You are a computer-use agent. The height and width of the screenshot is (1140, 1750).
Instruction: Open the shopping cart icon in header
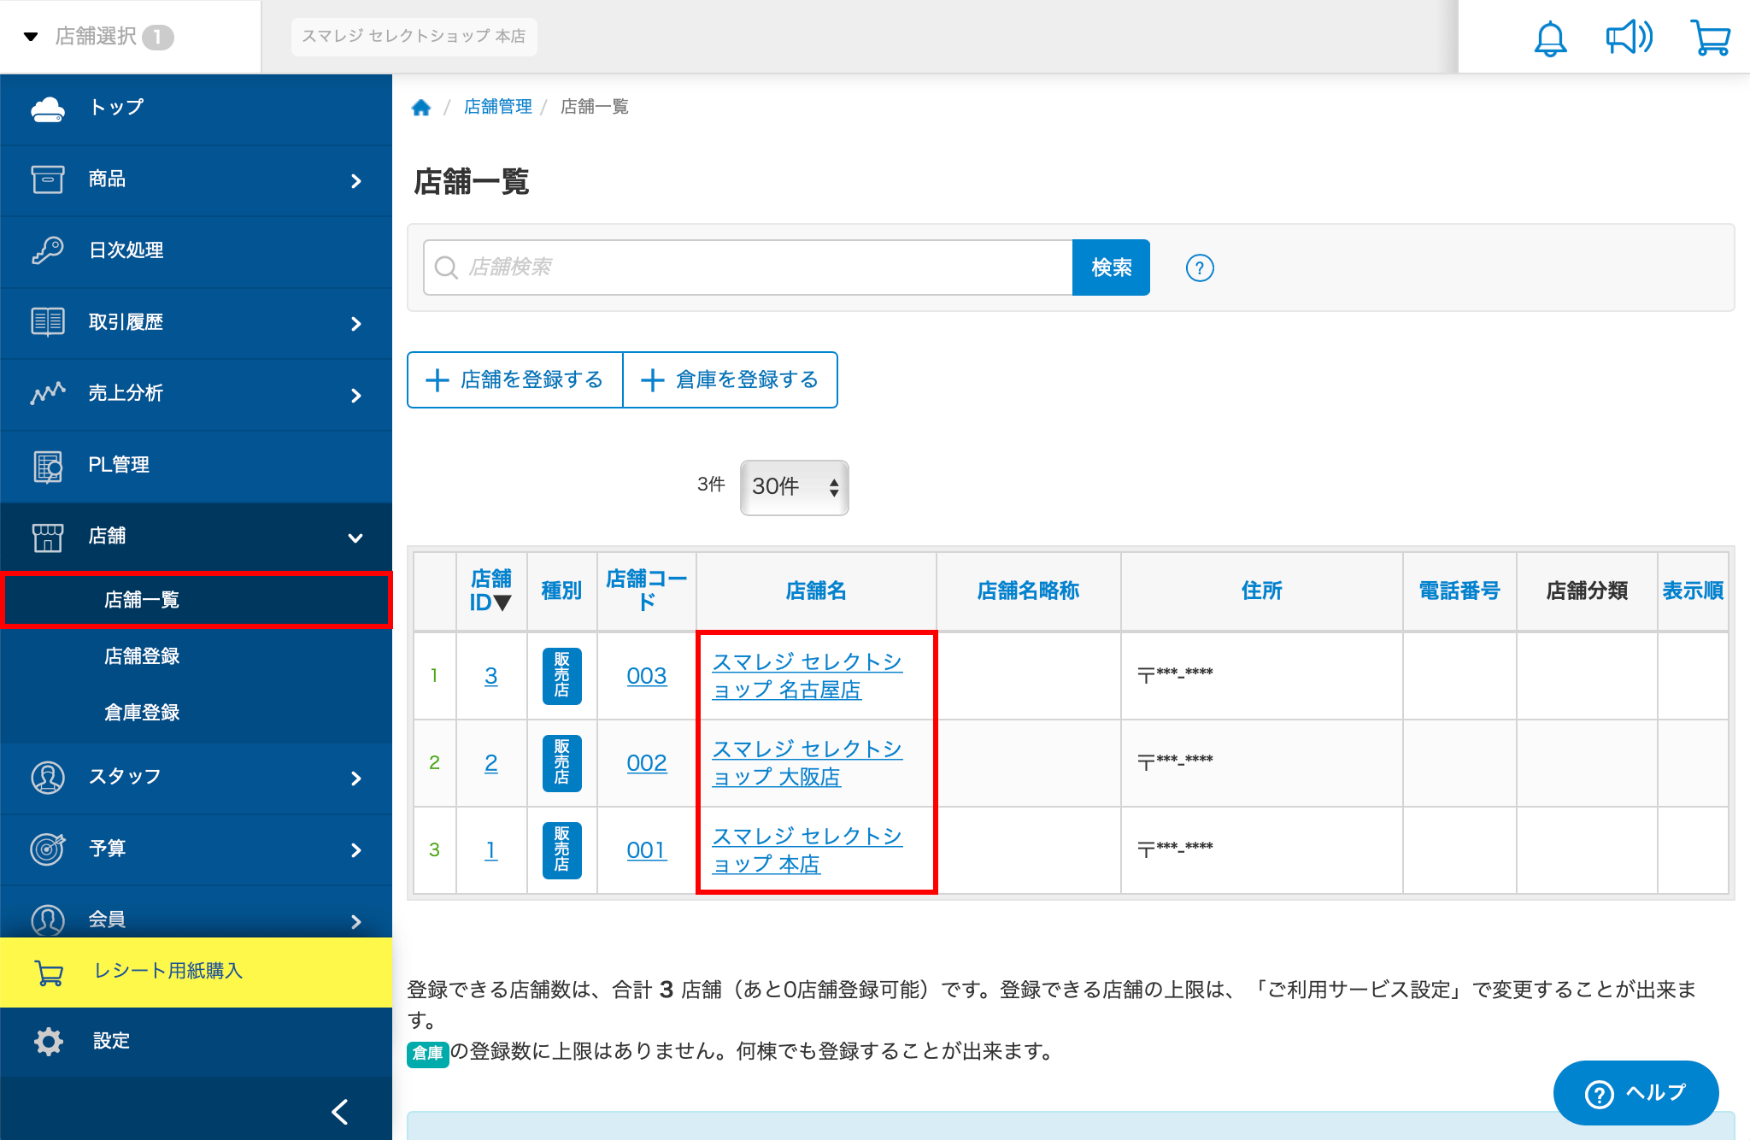click(x=1710, y=38)
